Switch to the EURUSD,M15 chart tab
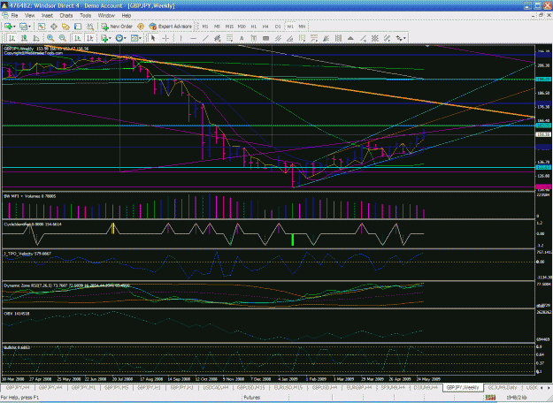The image size is (553, 403). coord(288,387)
